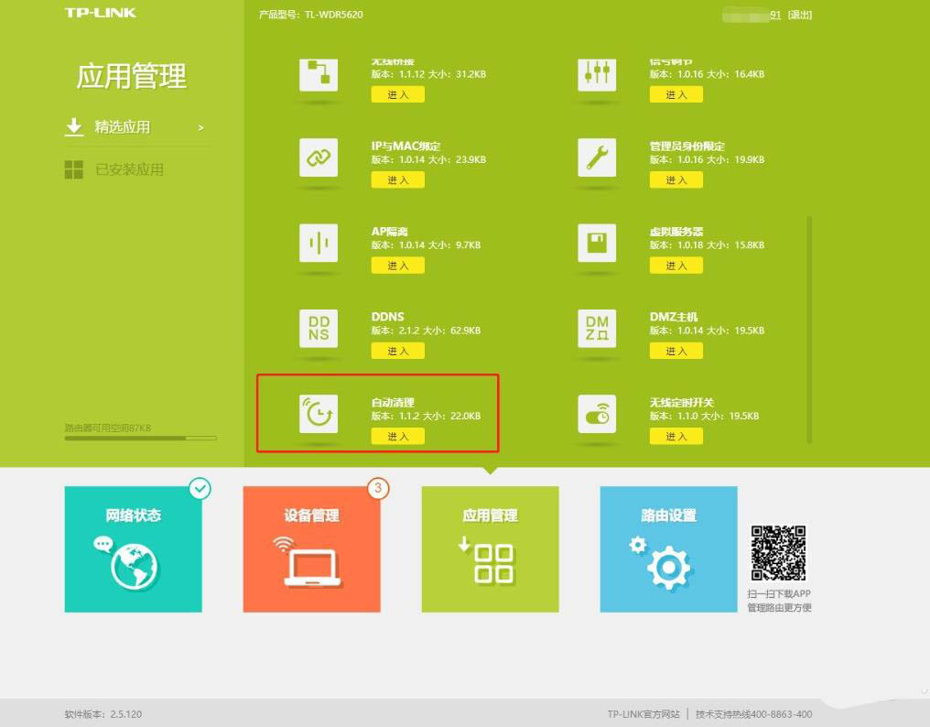Click the app list vertical scrollbar

[x=808, y=330]
